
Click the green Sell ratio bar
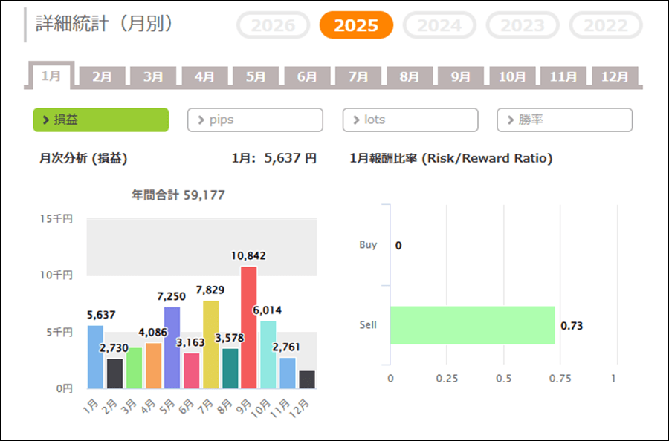(x=472, y=325)
